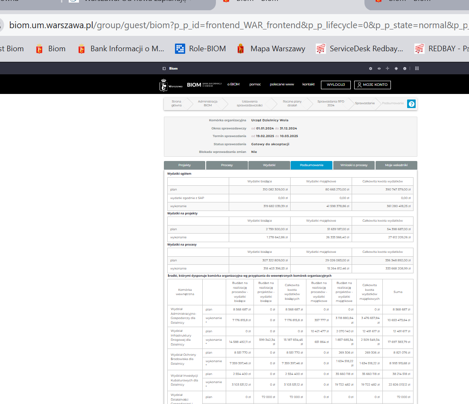Open the ServiceDesk Redbay bookmark

pos(359,49)
